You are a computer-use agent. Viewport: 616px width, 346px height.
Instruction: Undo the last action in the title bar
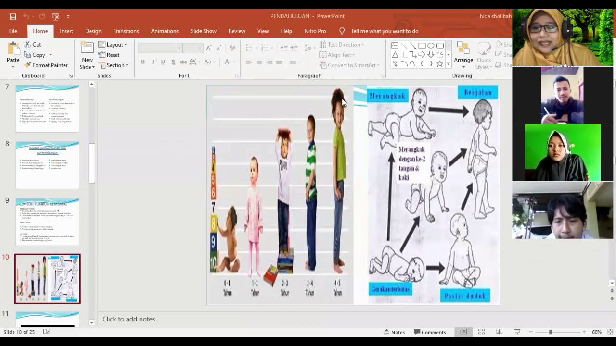(26, 16)
